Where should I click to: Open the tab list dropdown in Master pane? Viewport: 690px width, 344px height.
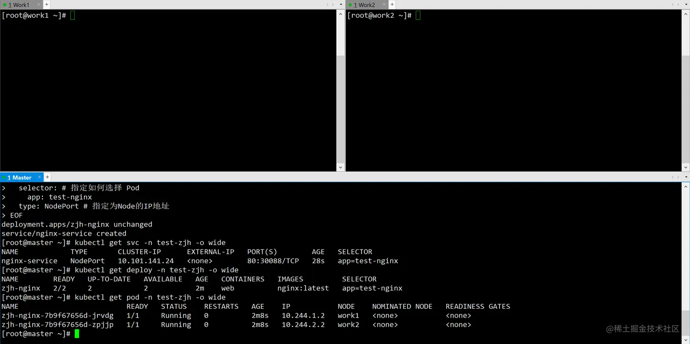tap(686, 177)
